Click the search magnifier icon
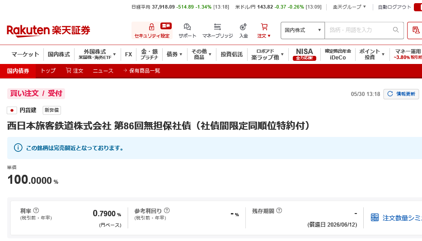422x241 pixels. point(396,30)
